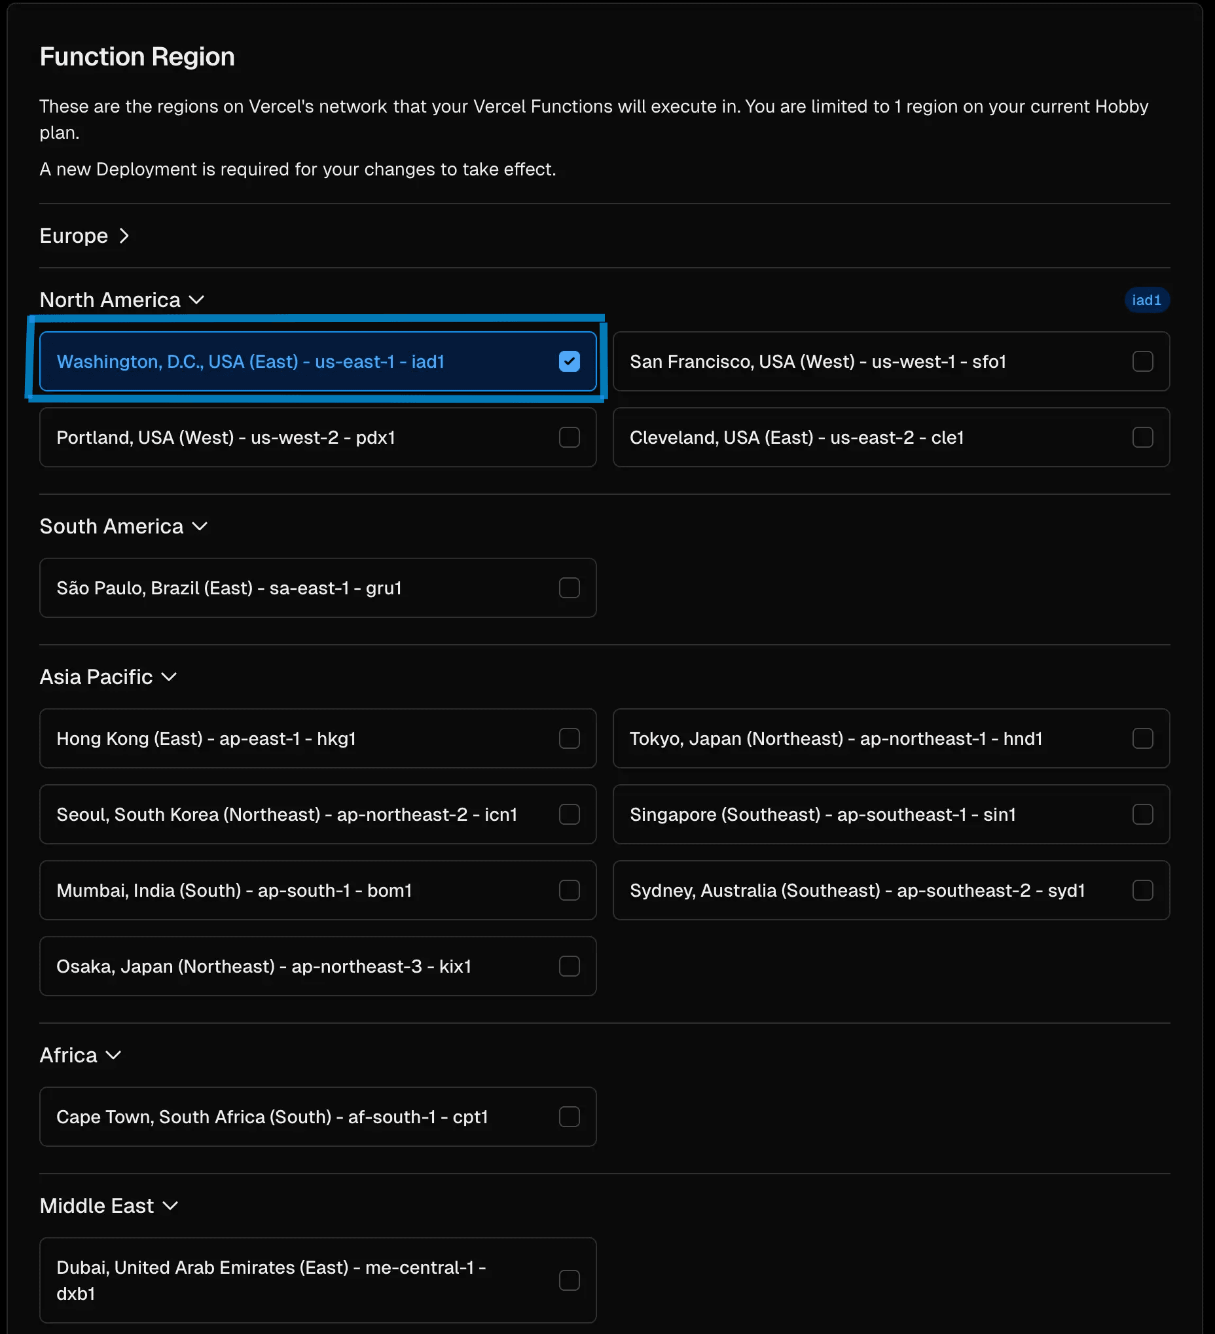Choose the Sydney, Australia syd1 region card
Screen dimensions: 1215x1334
(890, 891)
